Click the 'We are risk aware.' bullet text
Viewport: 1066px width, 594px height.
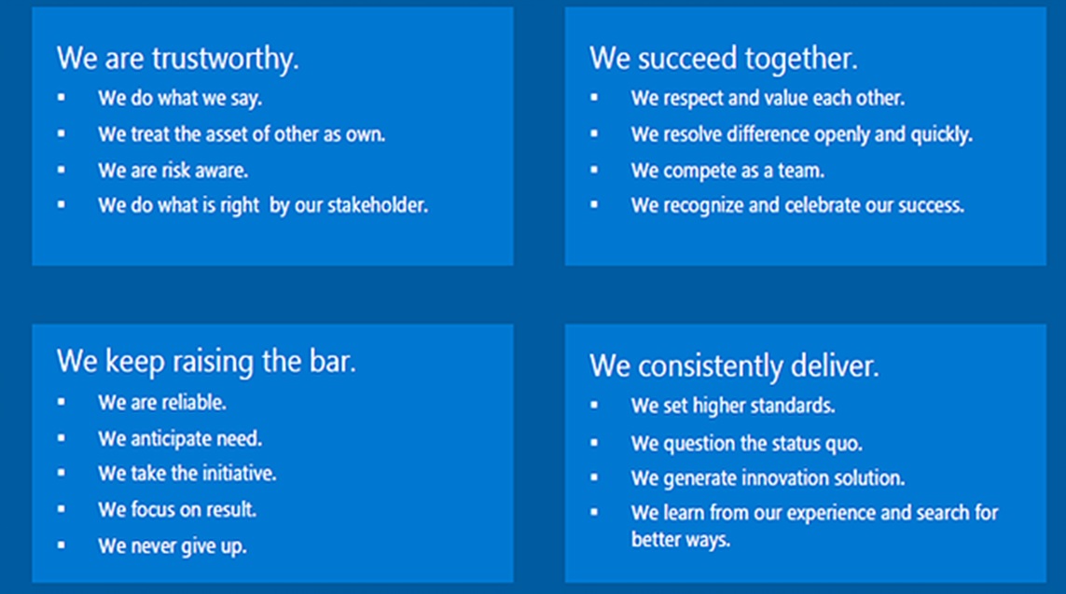tap(173, 170)
